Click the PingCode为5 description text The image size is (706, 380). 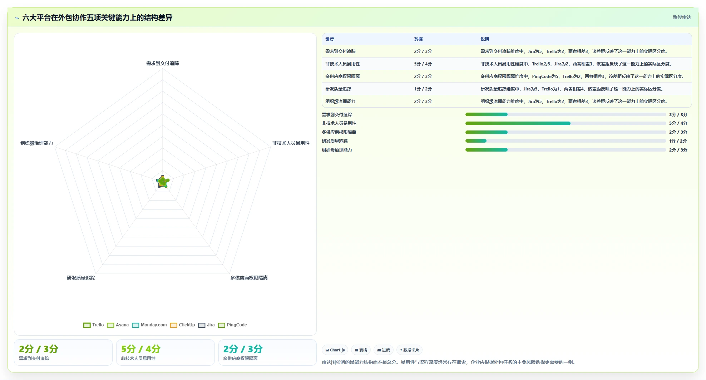[x=583, y=77]
